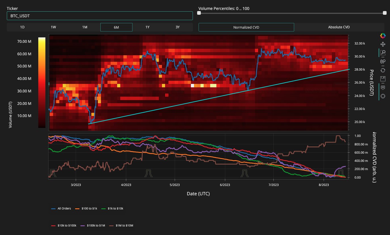Switch to Normalized CVD mode
This screenshot has height=235, width=390.
click(246, 27)
